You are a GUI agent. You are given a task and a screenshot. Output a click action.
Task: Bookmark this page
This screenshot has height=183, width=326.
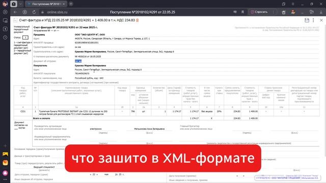coord(242,12)
